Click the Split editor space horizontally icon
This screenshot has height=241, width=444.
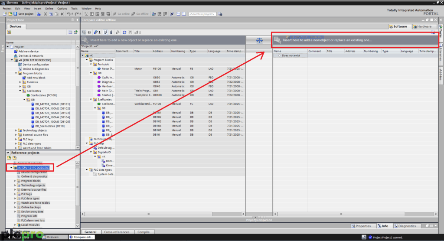pyautogui.click(x=178, y=14)
